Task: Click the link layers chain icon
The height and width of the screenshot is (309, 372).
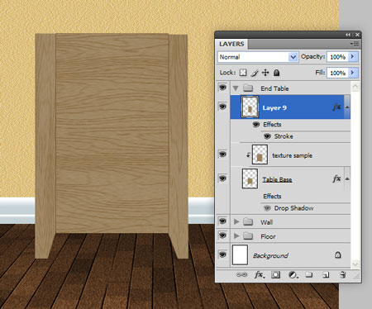Action: click(x=242, y=274)
